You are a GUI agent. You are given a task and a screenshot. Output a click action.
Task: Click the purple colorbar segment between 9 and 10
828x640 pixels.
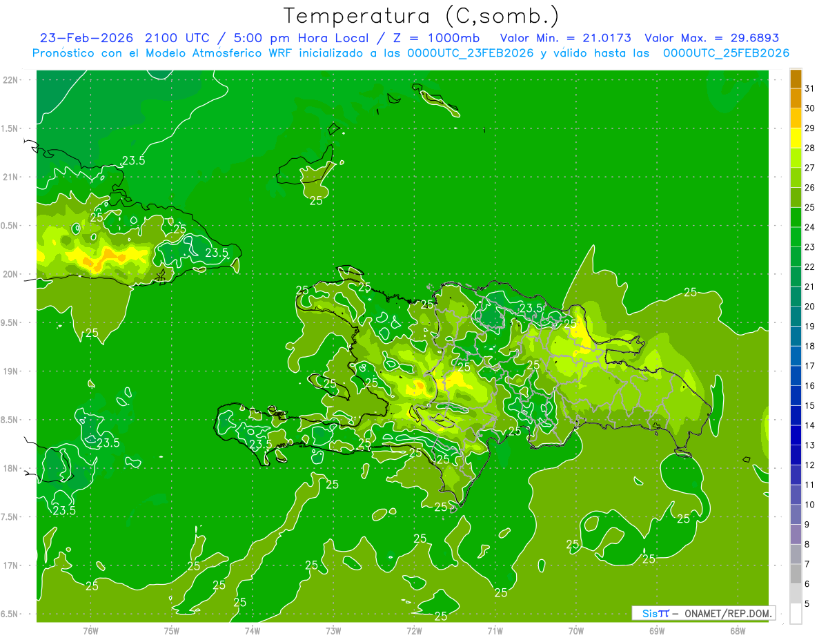click(796, 514)
